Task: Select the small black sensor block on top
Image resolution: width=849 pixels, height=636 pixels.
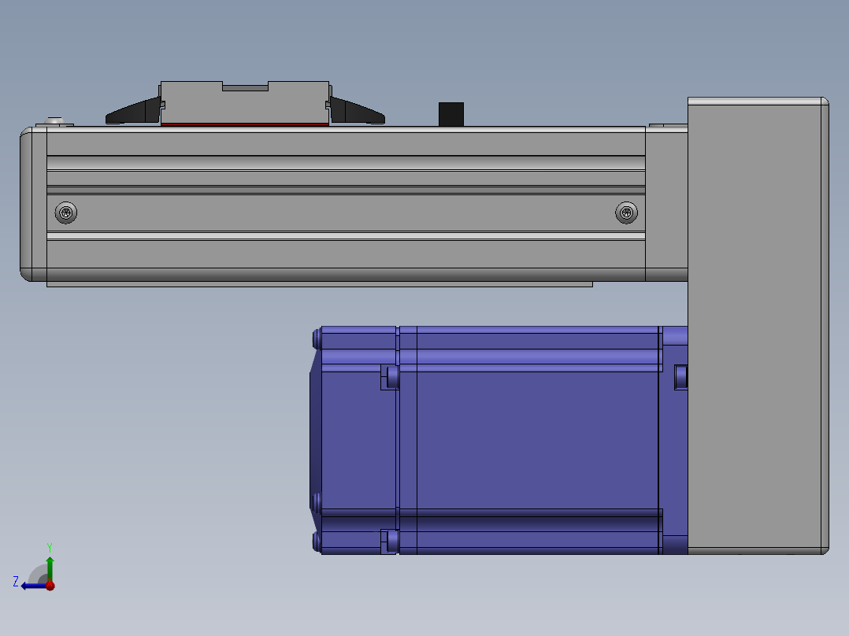Action: pos(451,114)
